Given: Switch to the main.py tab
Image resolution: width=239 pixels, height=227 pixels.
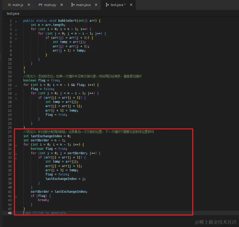Looking at the screenshot, I should 50,5.
